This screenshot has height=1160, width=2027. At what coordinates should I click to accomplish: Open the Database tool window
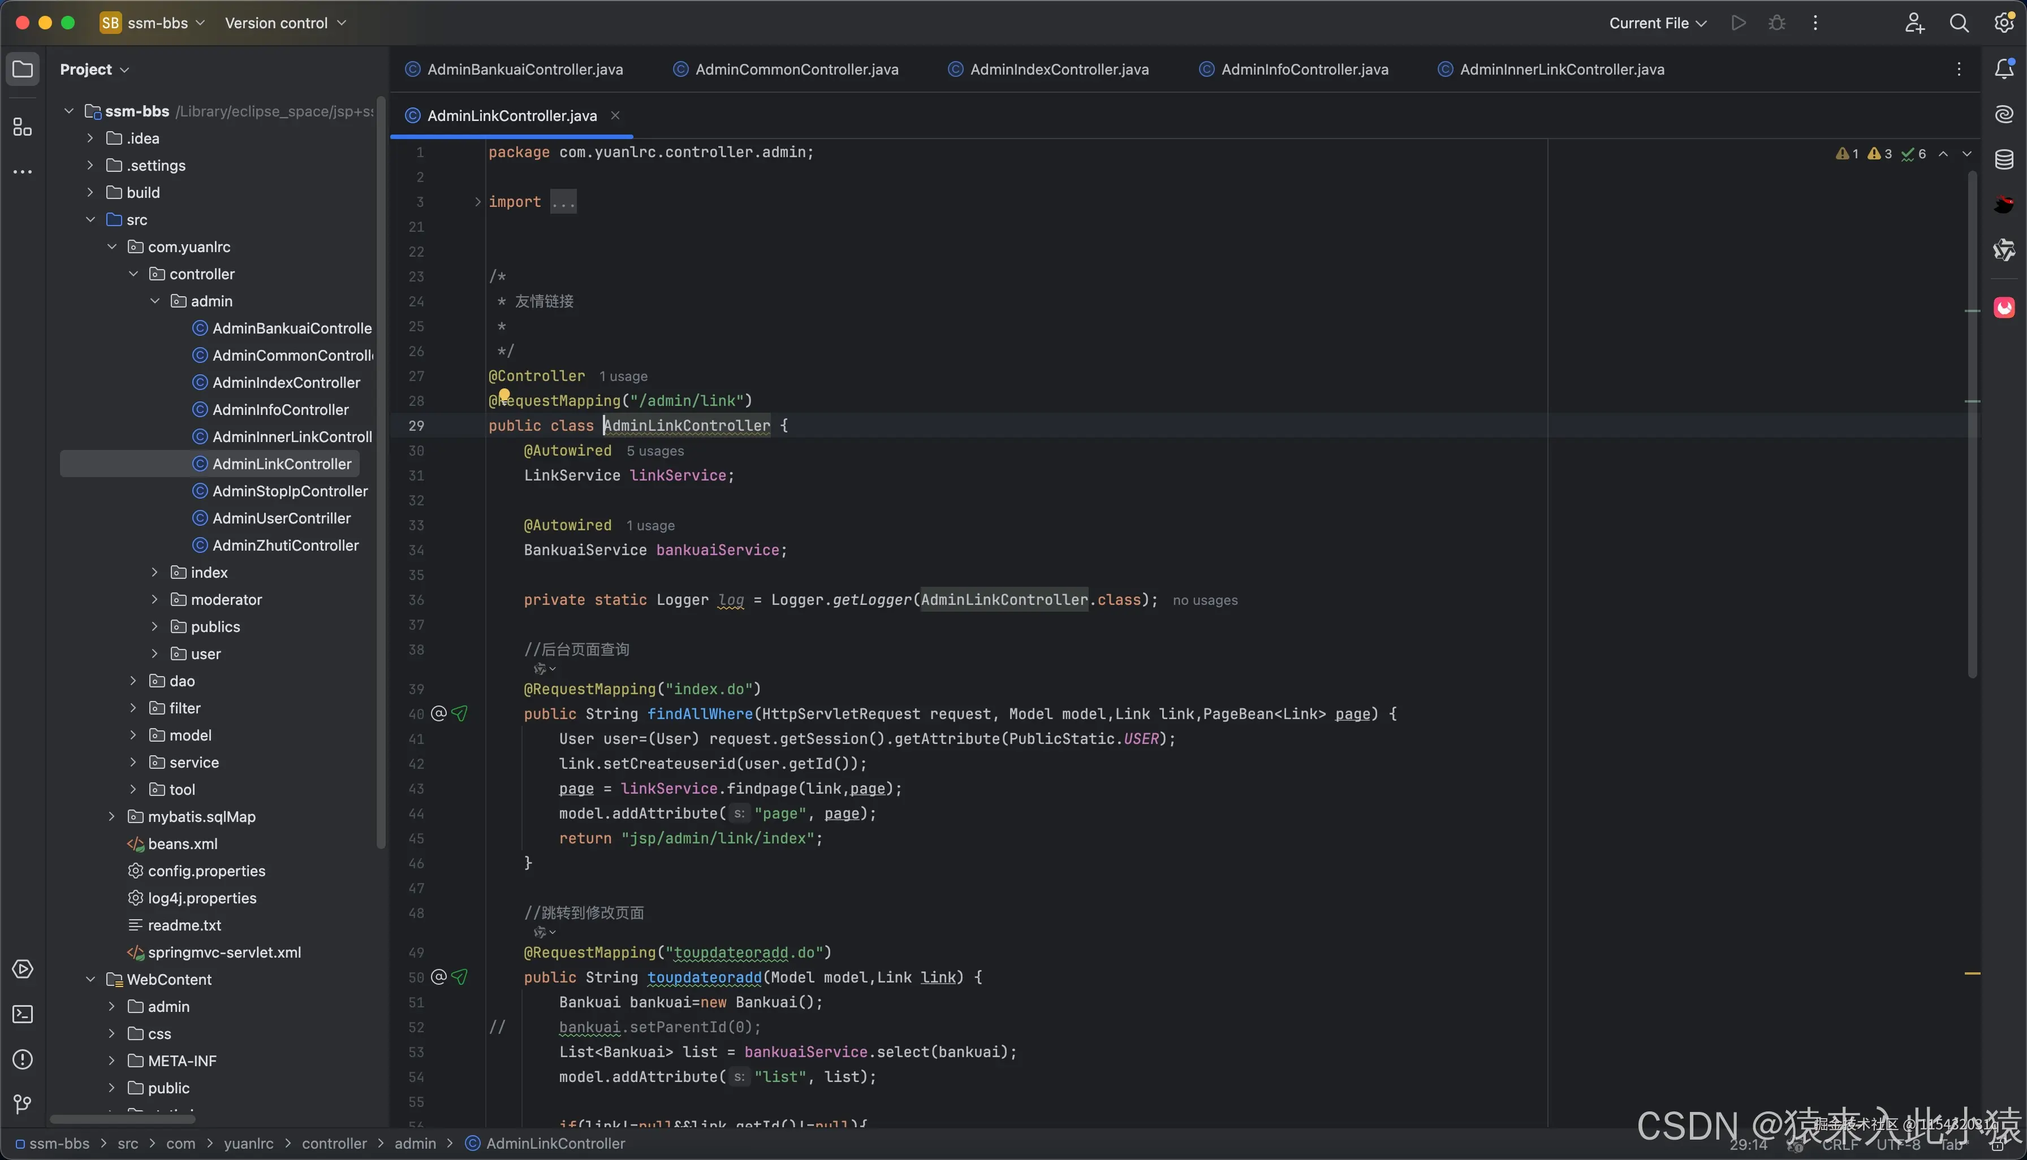(x=2004, y=159)
